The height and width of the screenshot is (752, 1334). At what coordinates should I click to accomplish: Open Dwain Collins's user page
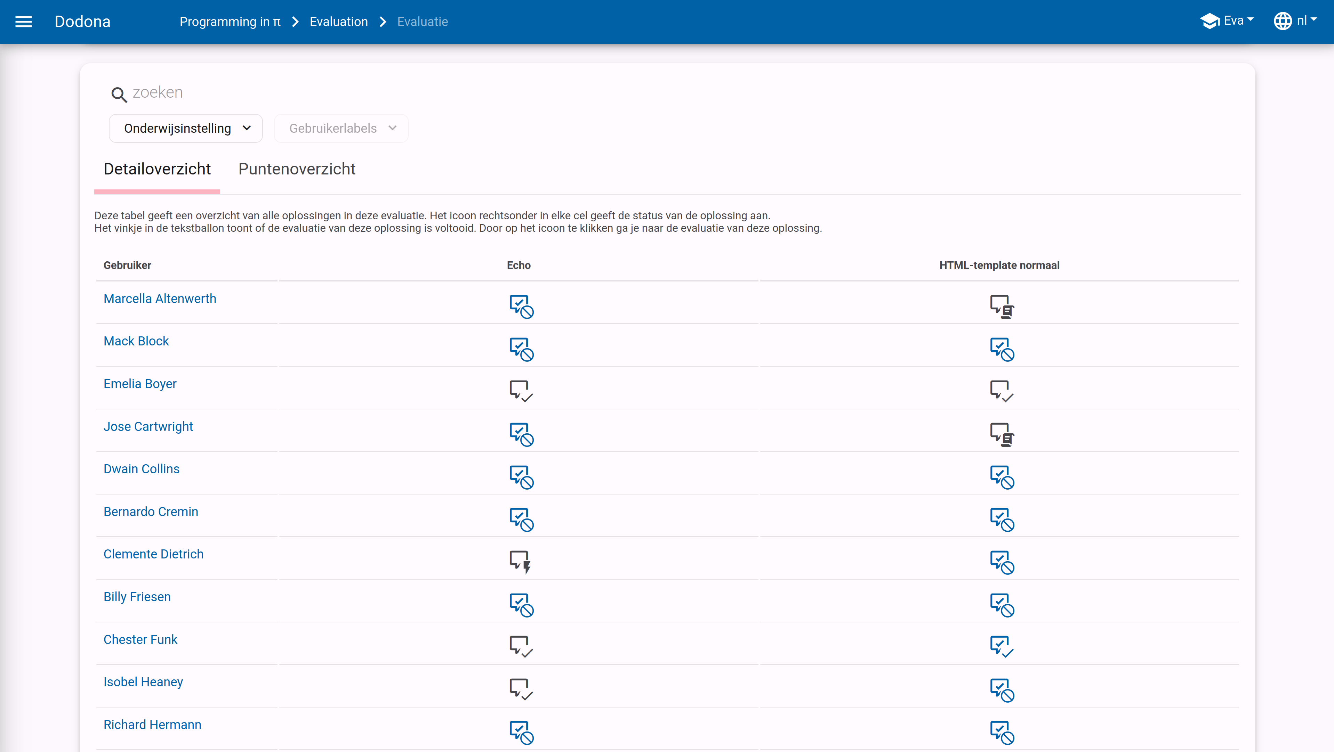[x=142, y=469]
